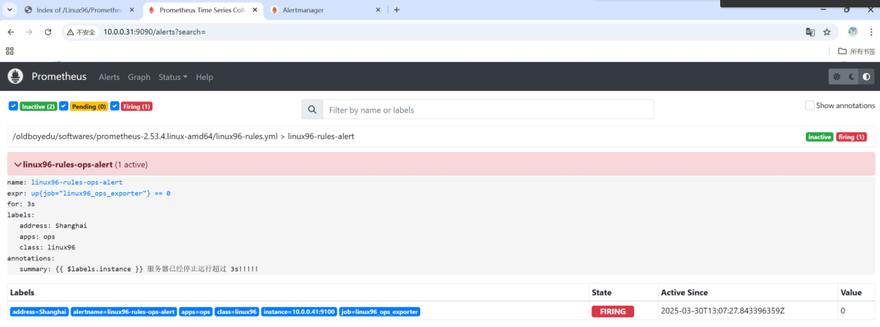Viewport: 880px width, 327px height.
Task: Click the alertname=linux96-rules-ops-alert label badge
Action: click(x=124, y=312)
